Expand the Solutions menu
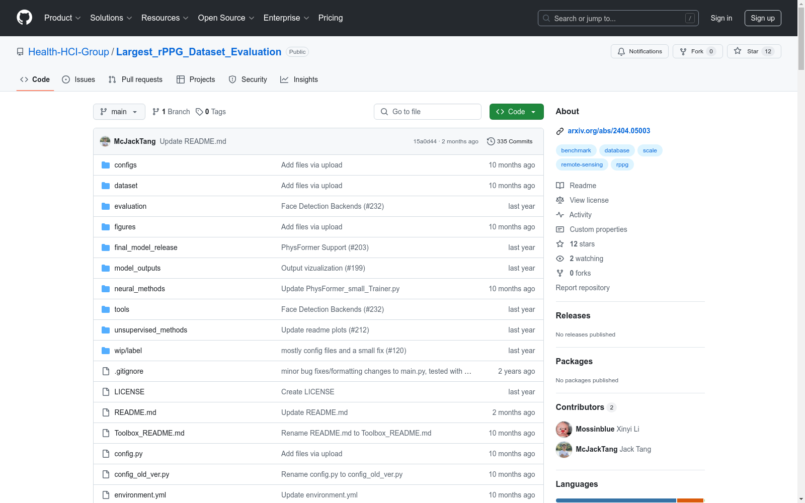Viewport: 805px width, 503px height. (111, 18)
